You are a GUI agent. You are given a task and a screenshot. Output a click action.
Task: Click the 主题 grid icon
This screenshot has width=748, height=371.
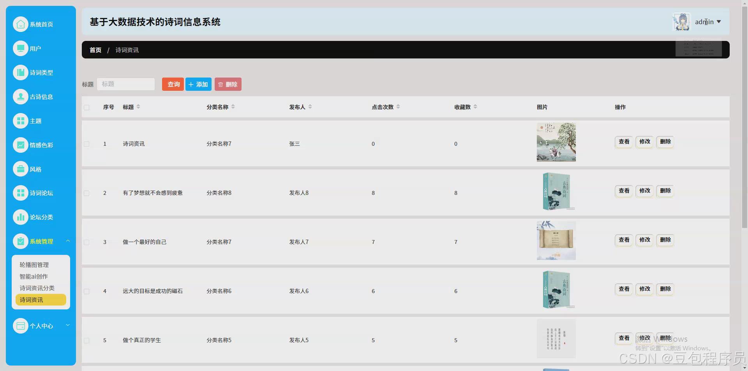pyautogui.click(x=21, y=121)
